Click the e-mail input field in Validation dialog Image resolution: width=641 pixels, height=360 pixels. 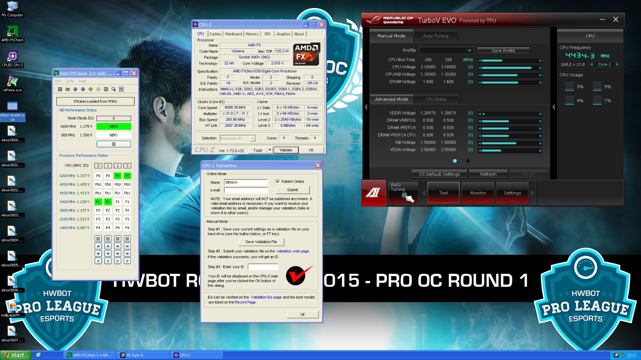246,190
